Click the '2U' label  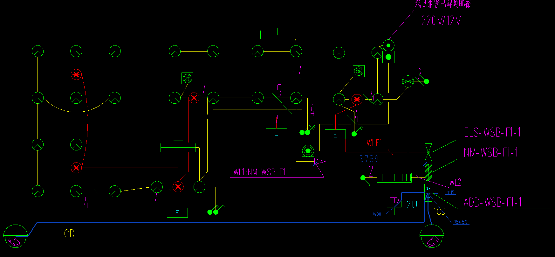point(412,205)
